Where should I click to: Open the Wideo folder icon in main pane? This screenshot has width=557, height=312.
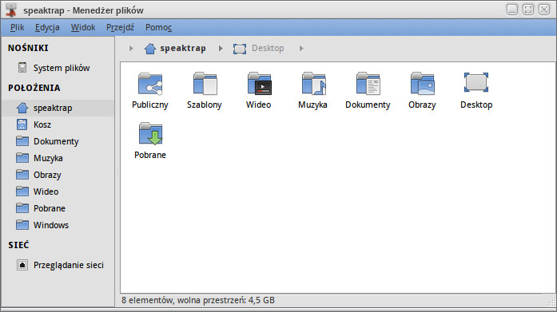(259, 84)
